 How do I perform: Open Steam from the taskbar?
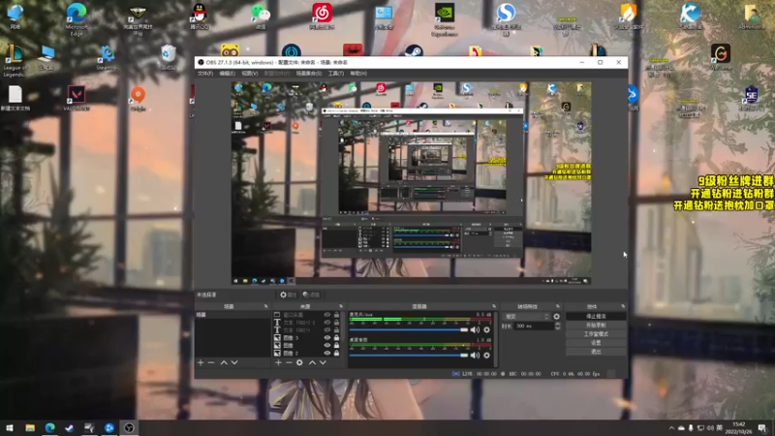tap(69, 427)
